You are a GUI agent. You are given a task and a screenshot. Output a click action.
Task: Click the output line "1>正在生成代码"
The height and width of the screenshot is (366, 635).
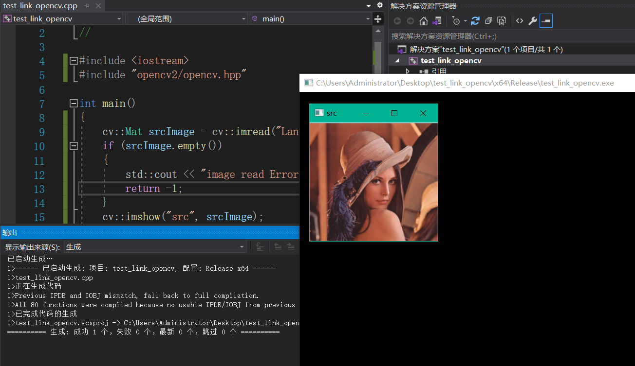(34, 286)
